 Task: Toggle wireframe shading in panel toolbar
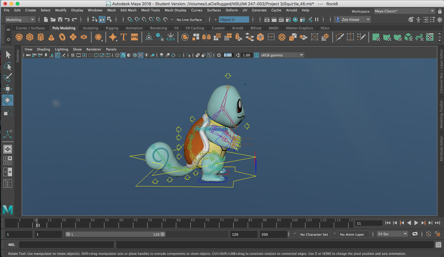(x=117, y=55)
